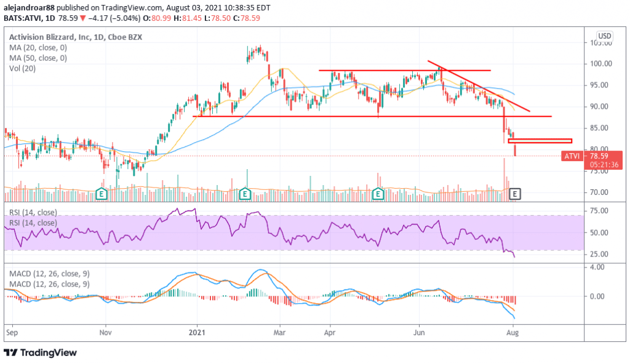Click the earnings E marker near May
The height and width of the screenshot is (364, 630).
(378, 194)
